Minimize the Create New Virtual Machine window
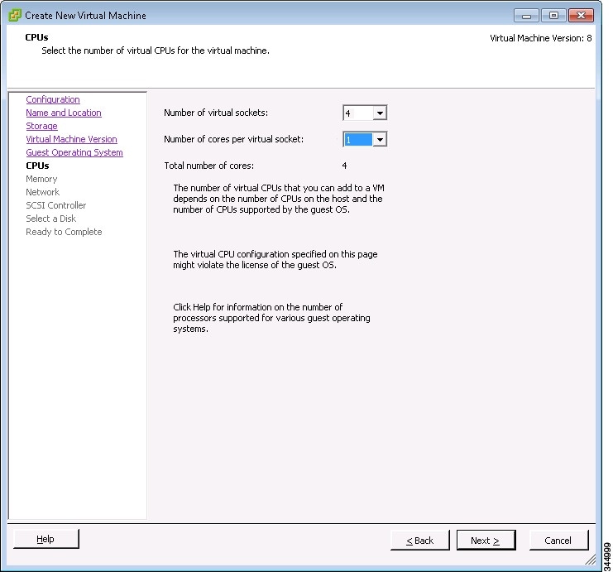613x572 pixels. tap(527, 16)
